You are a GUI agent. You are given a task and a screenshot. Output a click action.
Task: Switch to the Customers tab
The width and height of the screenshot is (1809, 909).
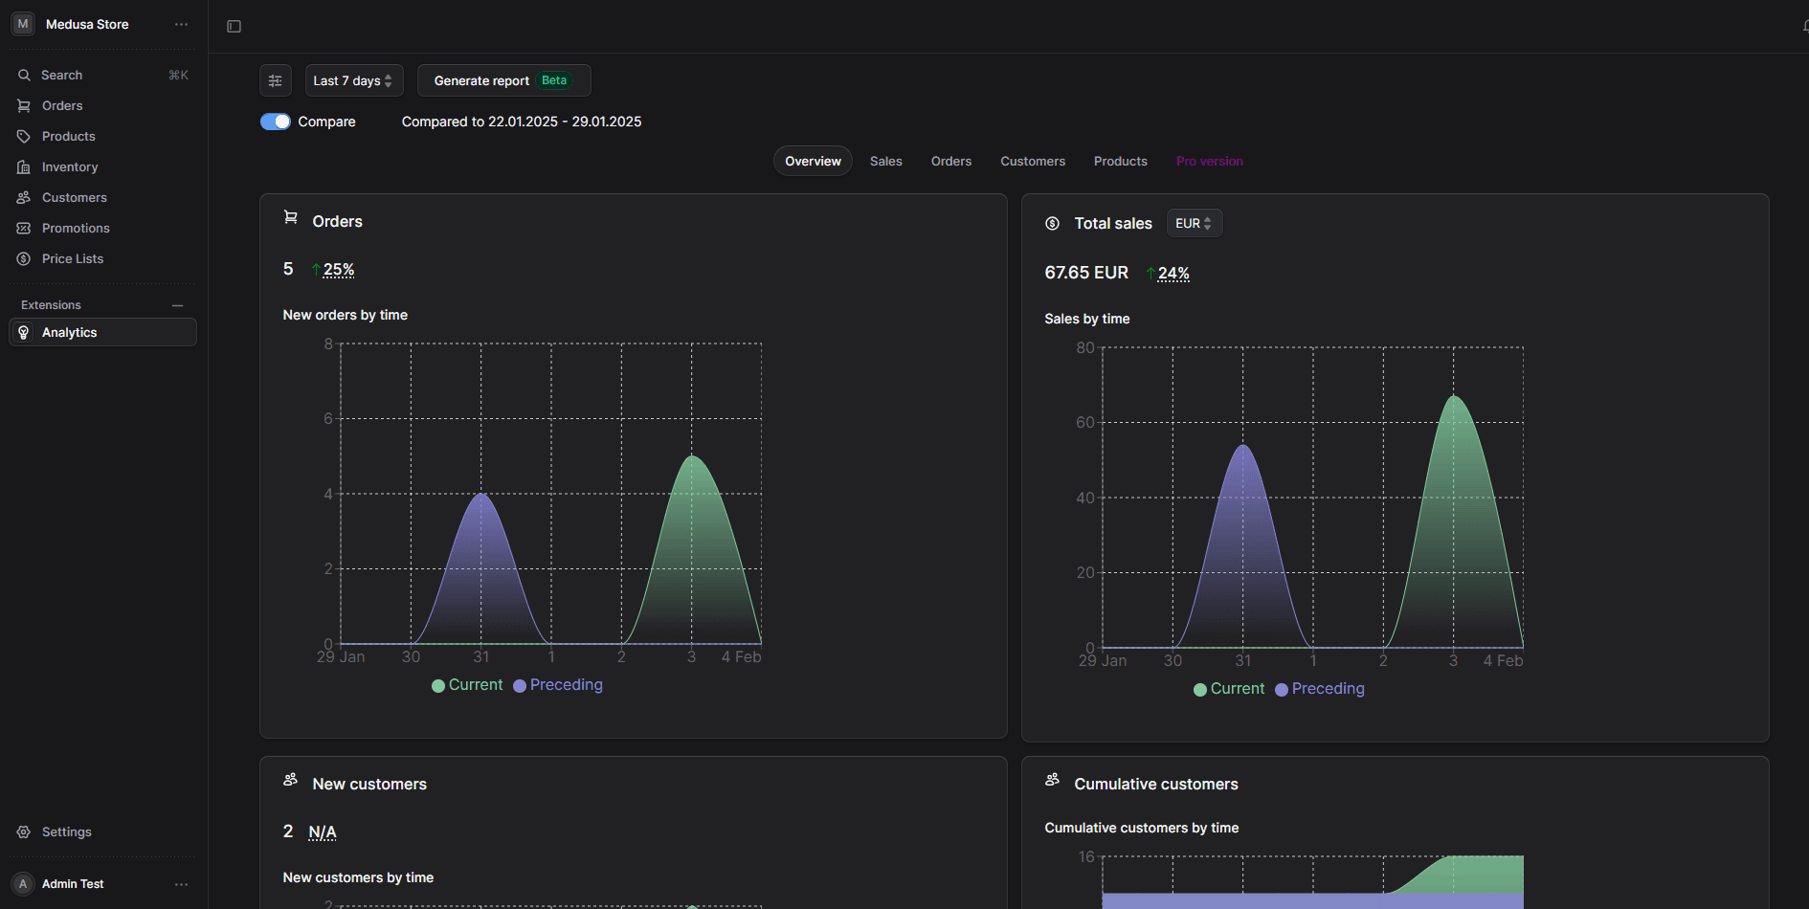(x=1032, y=162)
